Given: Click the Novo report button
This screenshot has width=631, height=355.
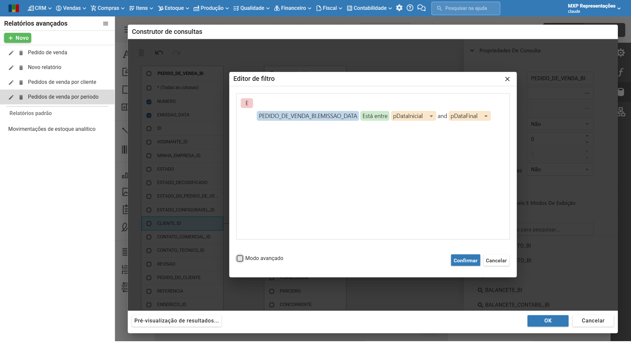Looking at the screenshot, I should (18, 38).
